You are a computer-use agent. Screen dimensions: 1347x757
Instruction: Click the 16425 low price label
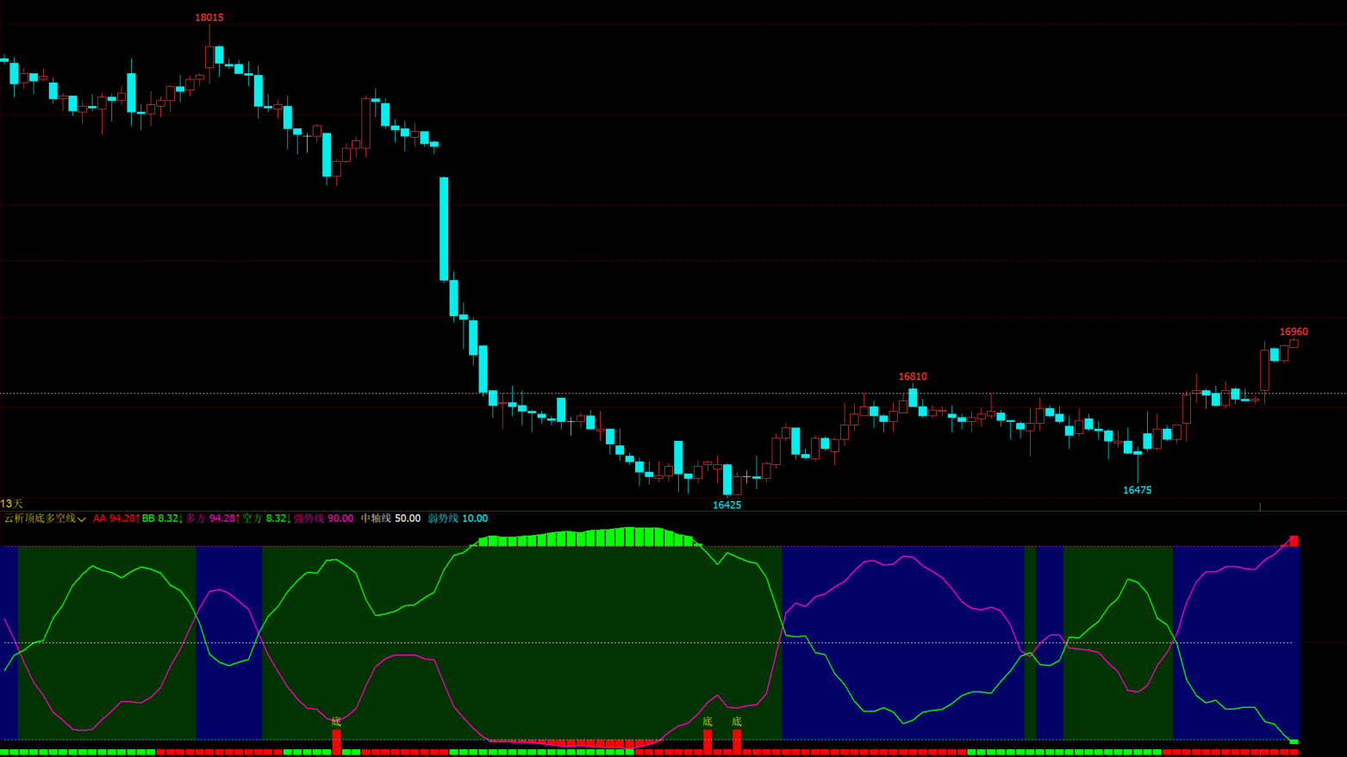(727, 506)
